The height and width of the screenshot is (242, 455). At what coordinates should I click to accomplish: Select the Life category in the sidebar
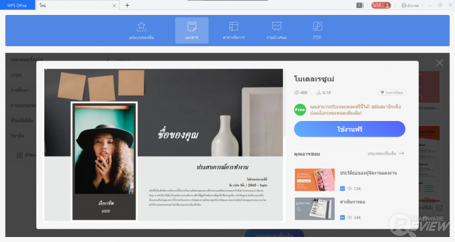22,120
